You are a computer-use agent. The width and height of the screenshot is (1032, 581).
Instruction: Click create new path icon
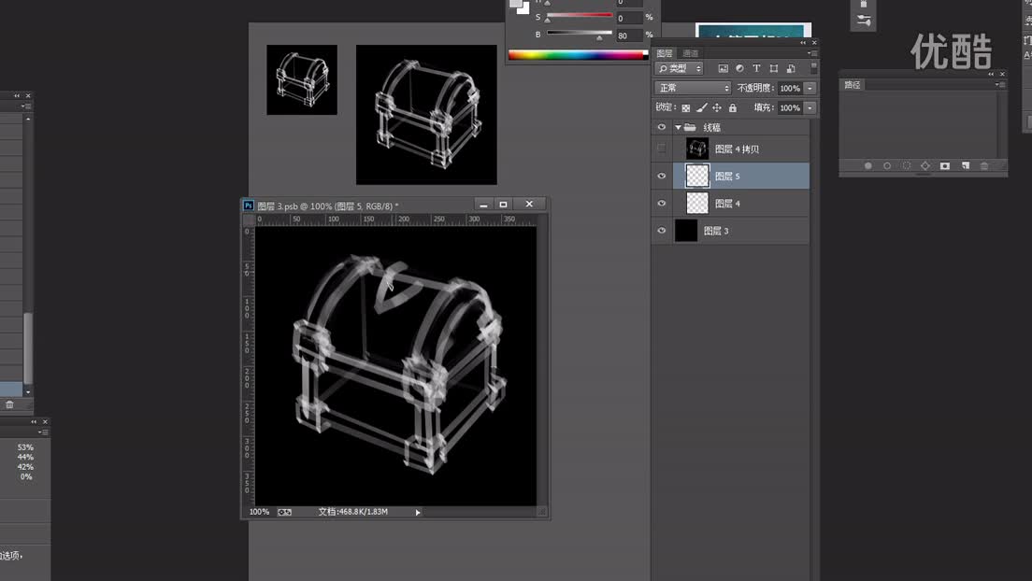point(965,166)
